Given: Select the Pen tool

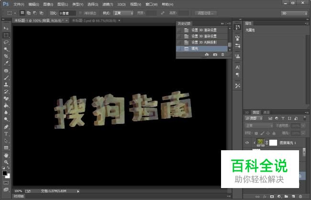Looking at the screenshot, I should click(6, 127).
